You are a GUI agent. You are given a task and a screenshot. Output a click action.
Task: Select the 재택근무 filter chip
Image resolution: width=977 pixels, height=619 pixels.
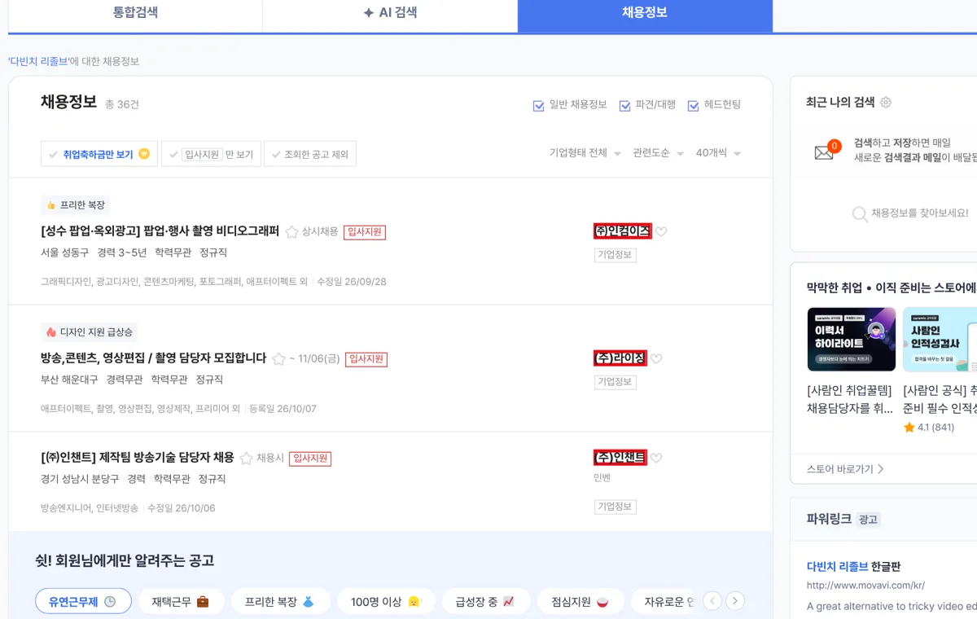[181, 602]
